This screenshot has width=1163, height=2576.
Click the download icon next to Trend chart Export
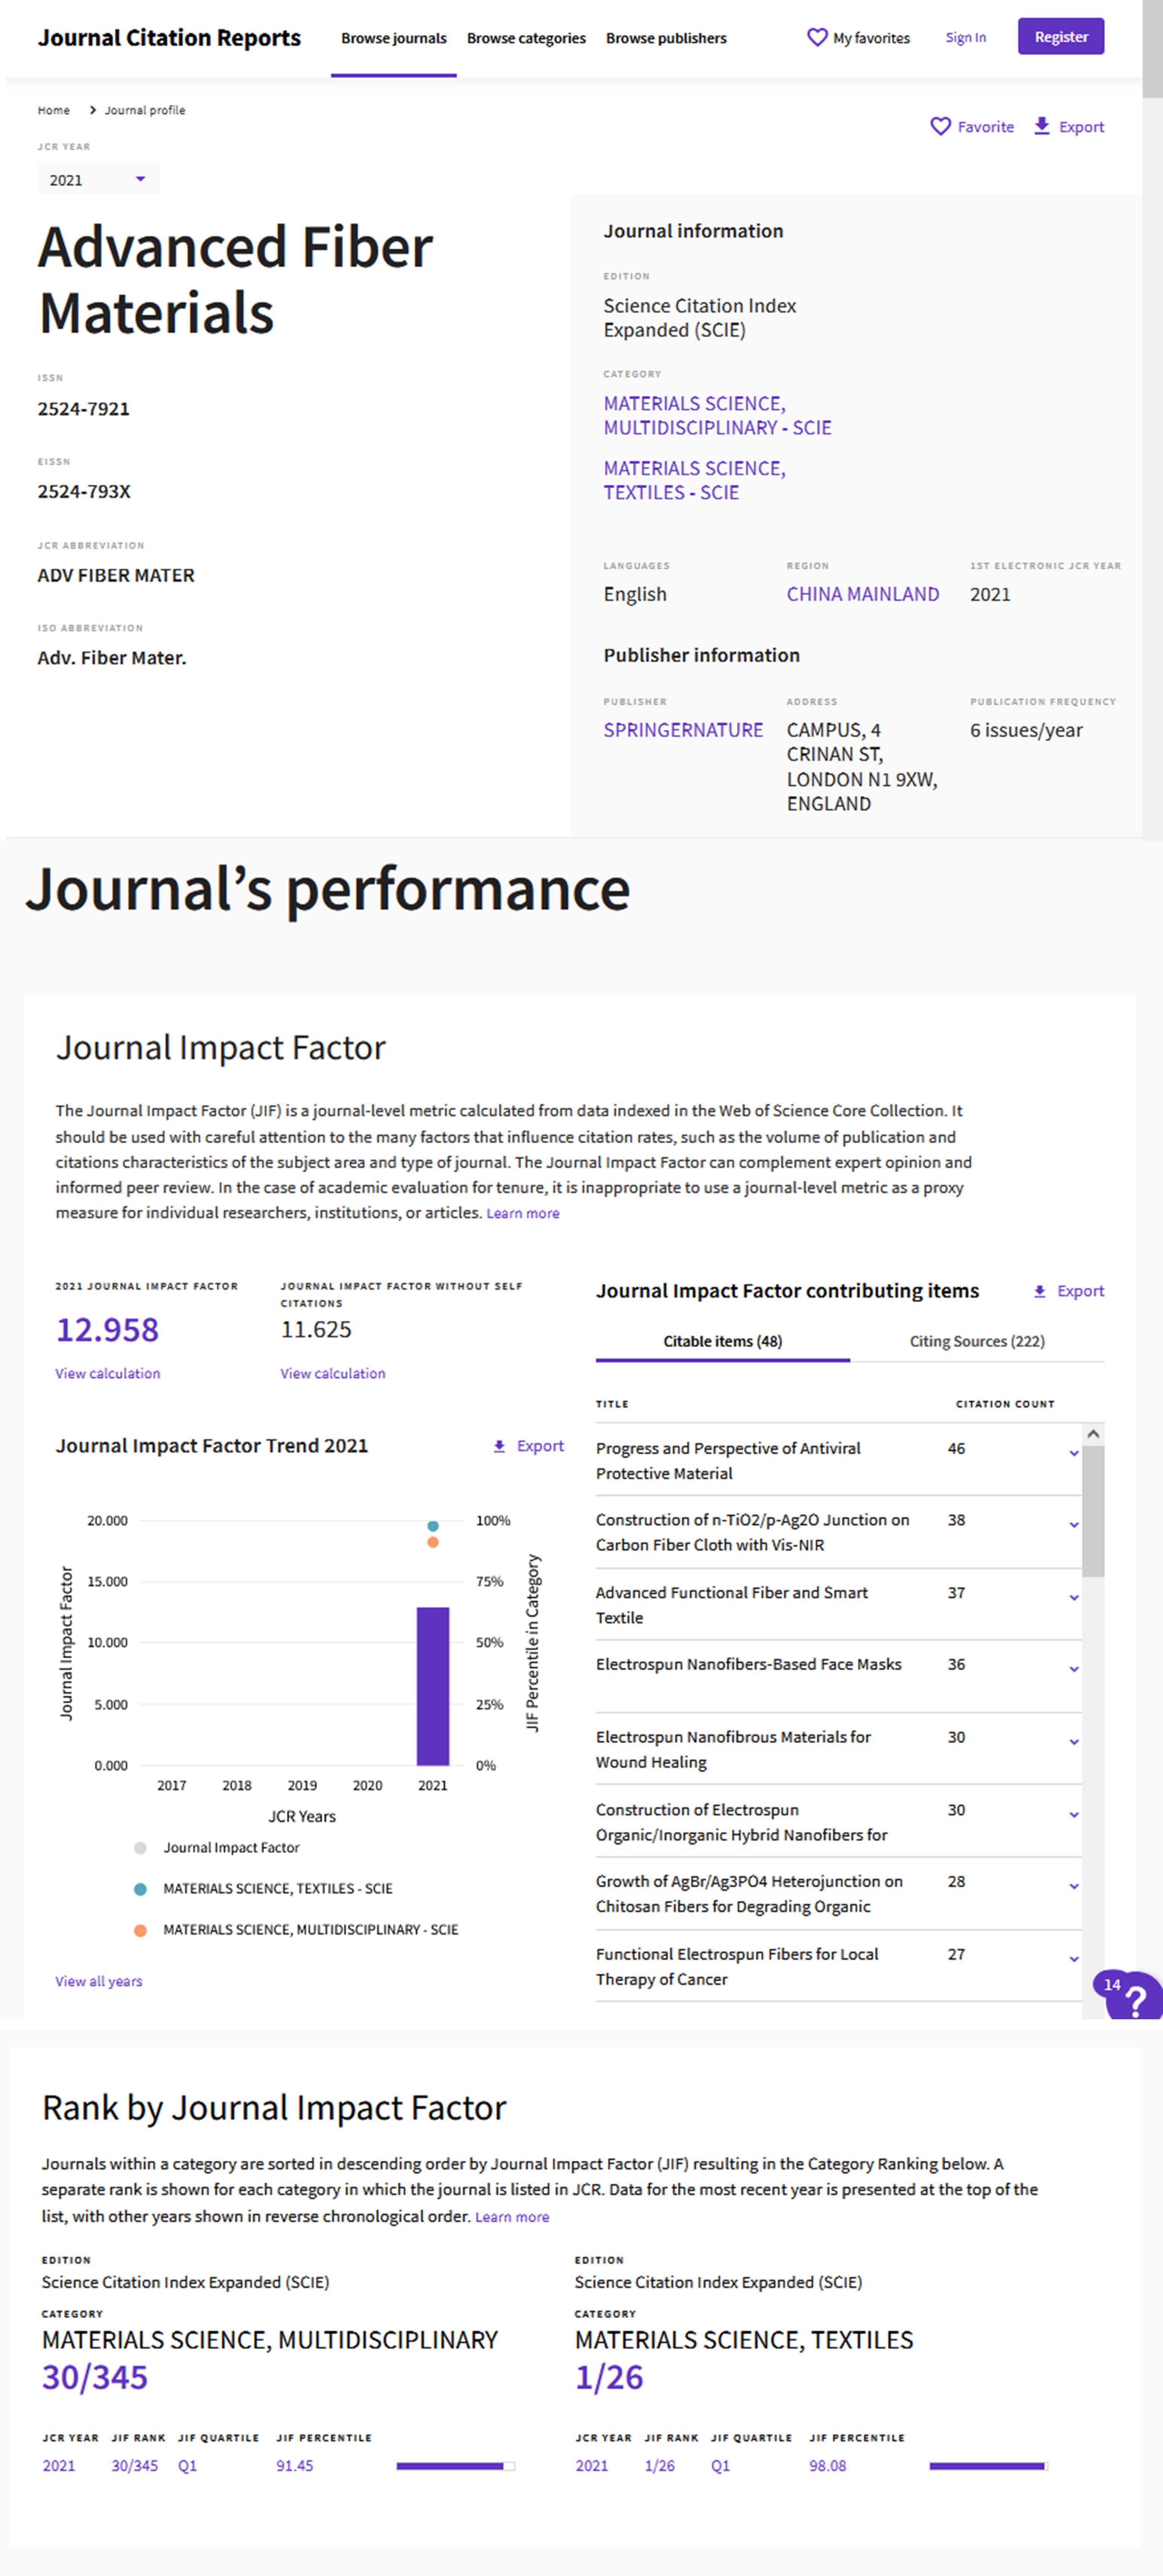499,1446
